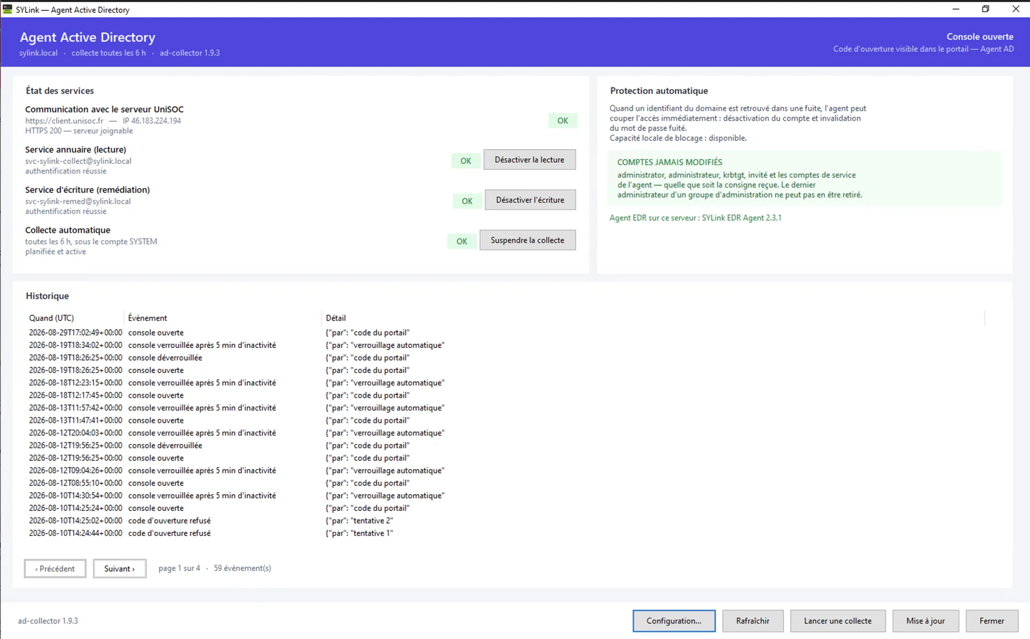Click the 'https://client.unisoc.fr' server address

click(x=64, y=121)
